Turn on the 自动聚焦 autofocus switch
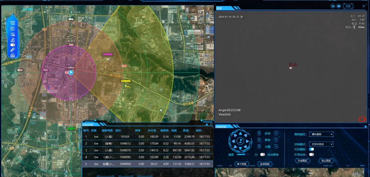The width and height of the screenshot is (370, 177). 263,155
